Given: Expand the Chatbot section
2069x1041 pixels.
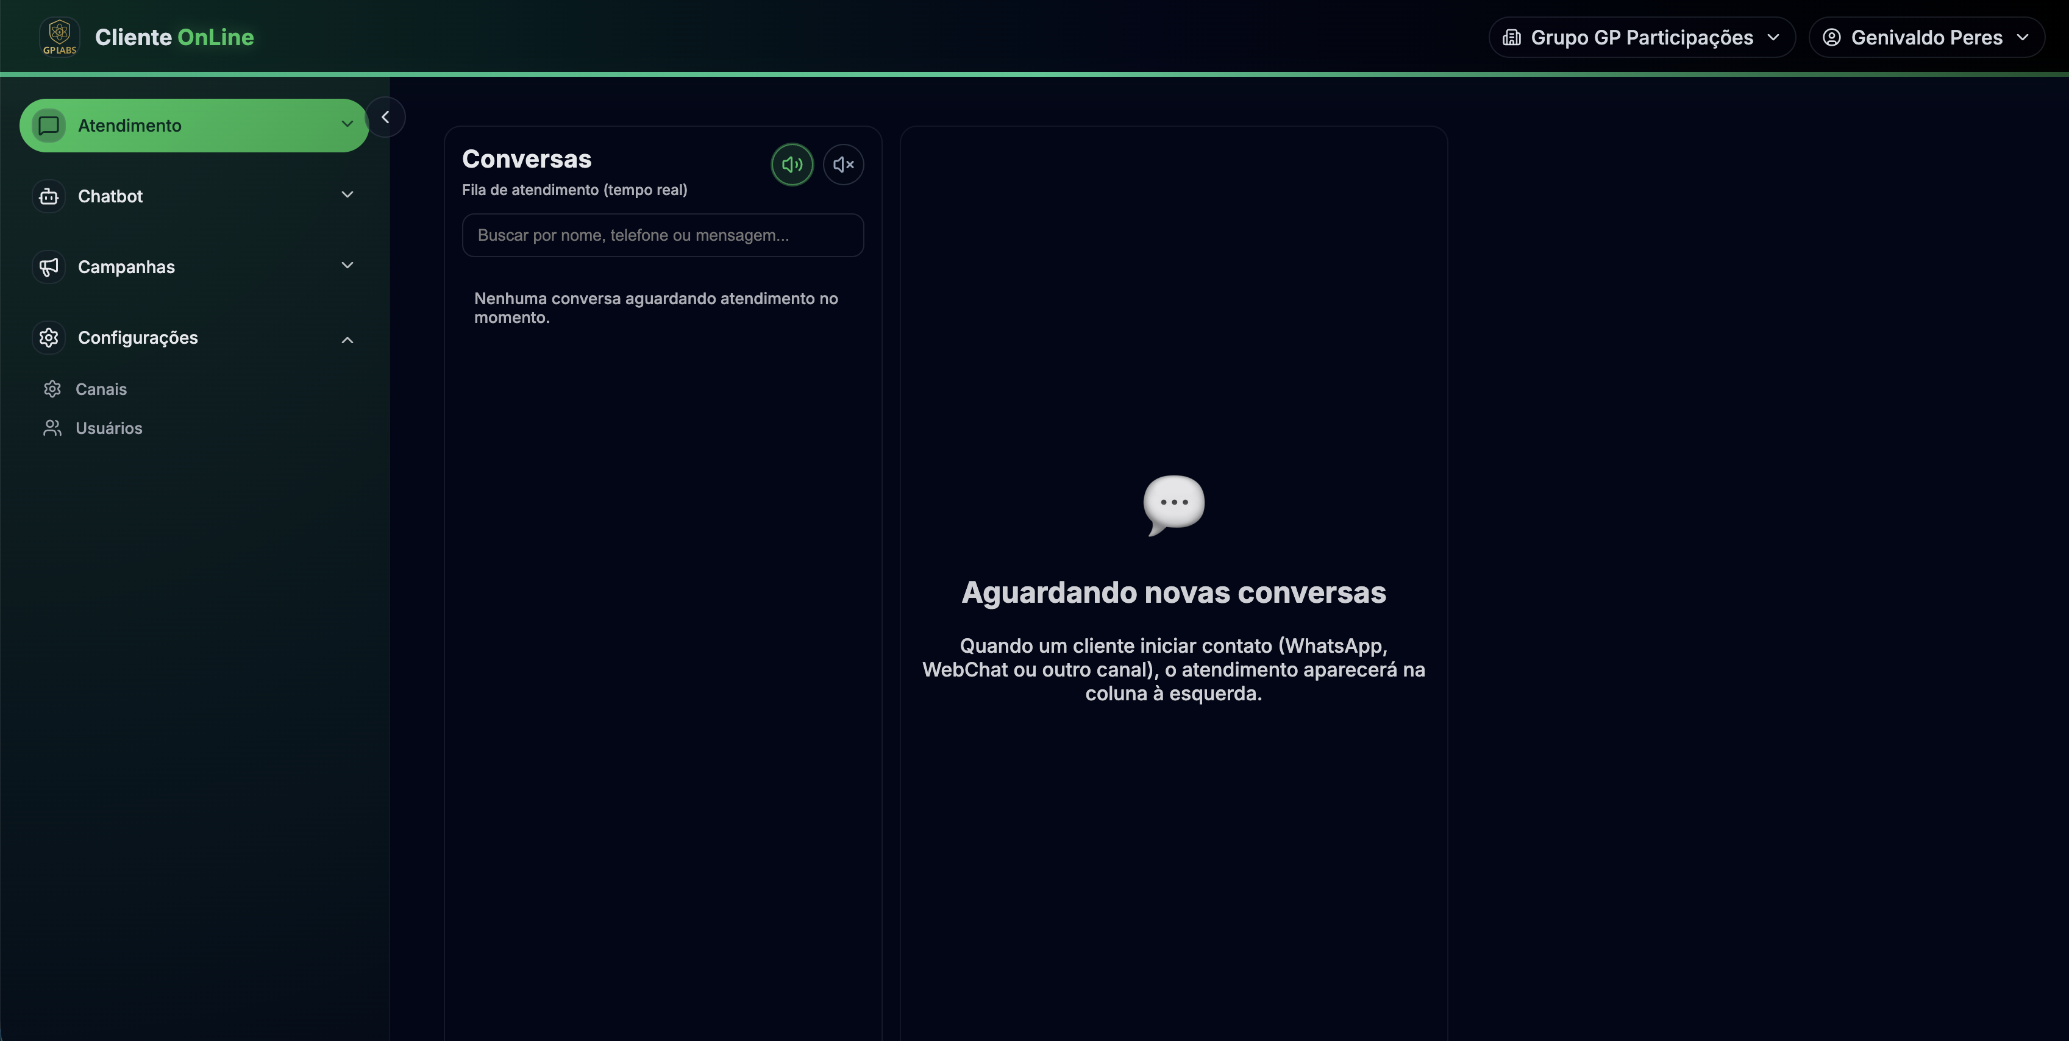Looking at the screenshot, I should click(193, 196).
